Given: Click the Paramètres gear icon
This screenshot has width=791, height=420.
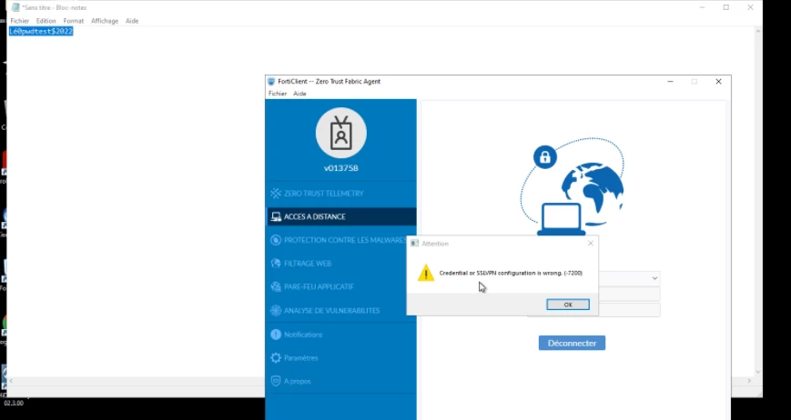Looking at the screenshot, I should tap(276, 358).
